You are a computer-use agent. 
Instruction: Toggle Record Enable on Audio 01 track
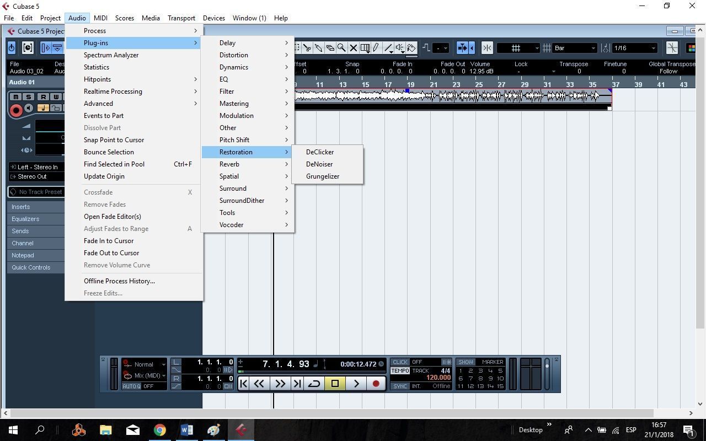coord(16,110)
